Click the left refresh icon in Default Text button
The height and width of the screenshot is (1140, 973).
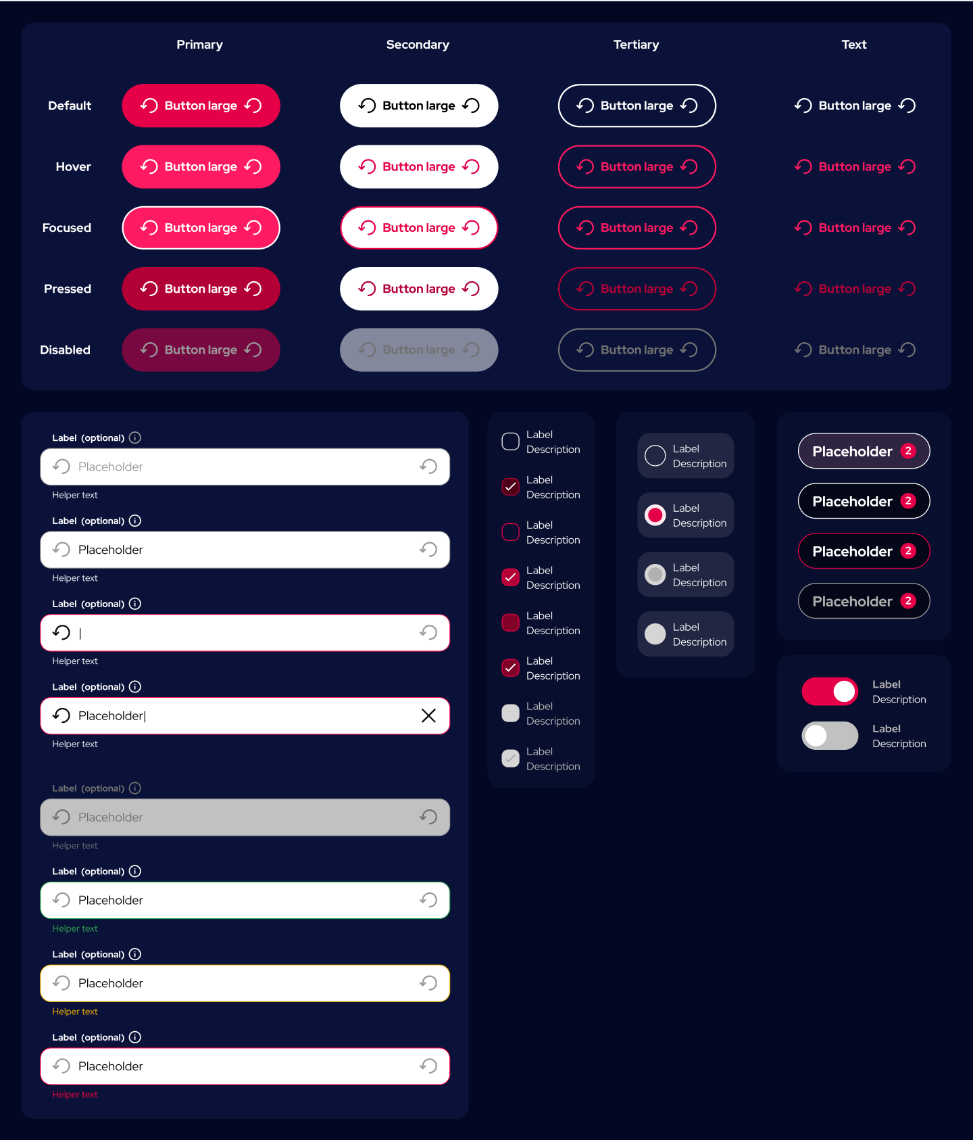coord(803,105)
